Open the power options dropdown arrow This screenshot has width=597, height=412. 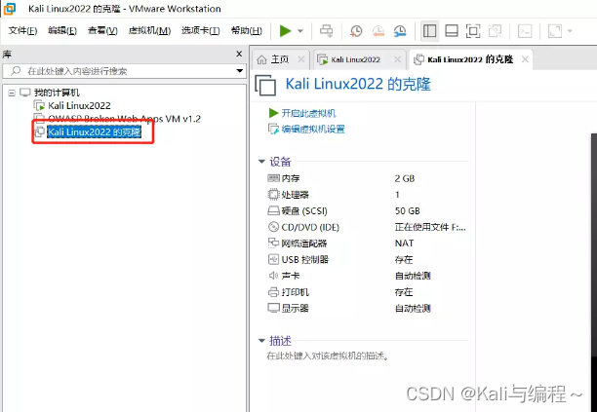[300, 31]
